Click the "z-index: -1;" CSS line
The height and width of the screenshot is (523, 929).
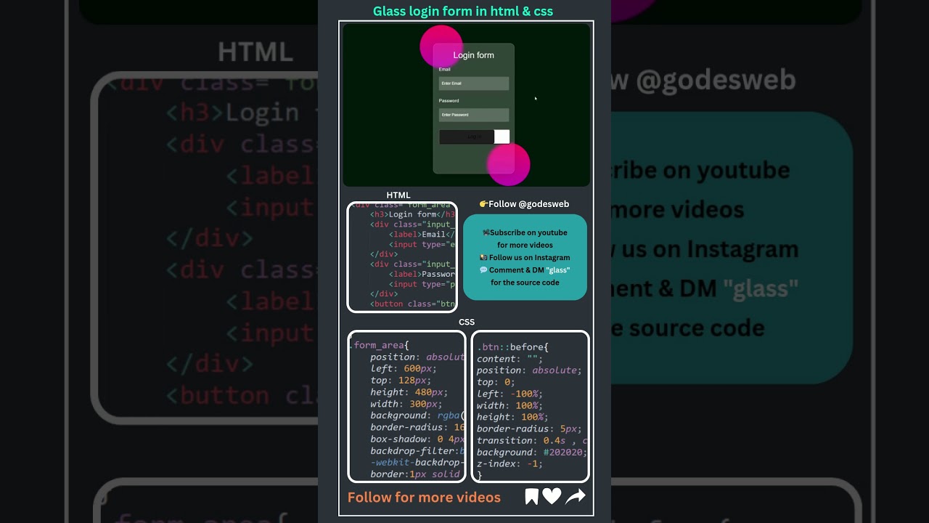coord(509,463)
